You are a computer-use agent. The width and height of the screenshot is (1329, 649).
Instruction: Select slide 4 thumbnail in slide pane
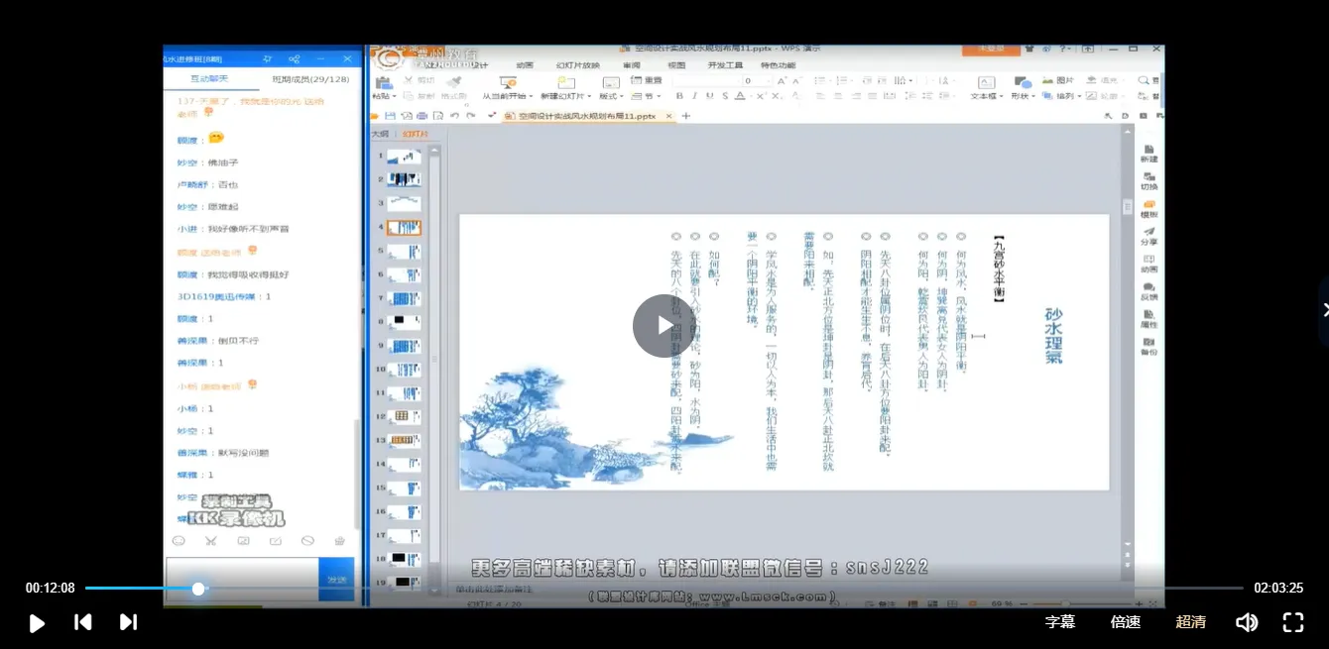pos(404,227)
